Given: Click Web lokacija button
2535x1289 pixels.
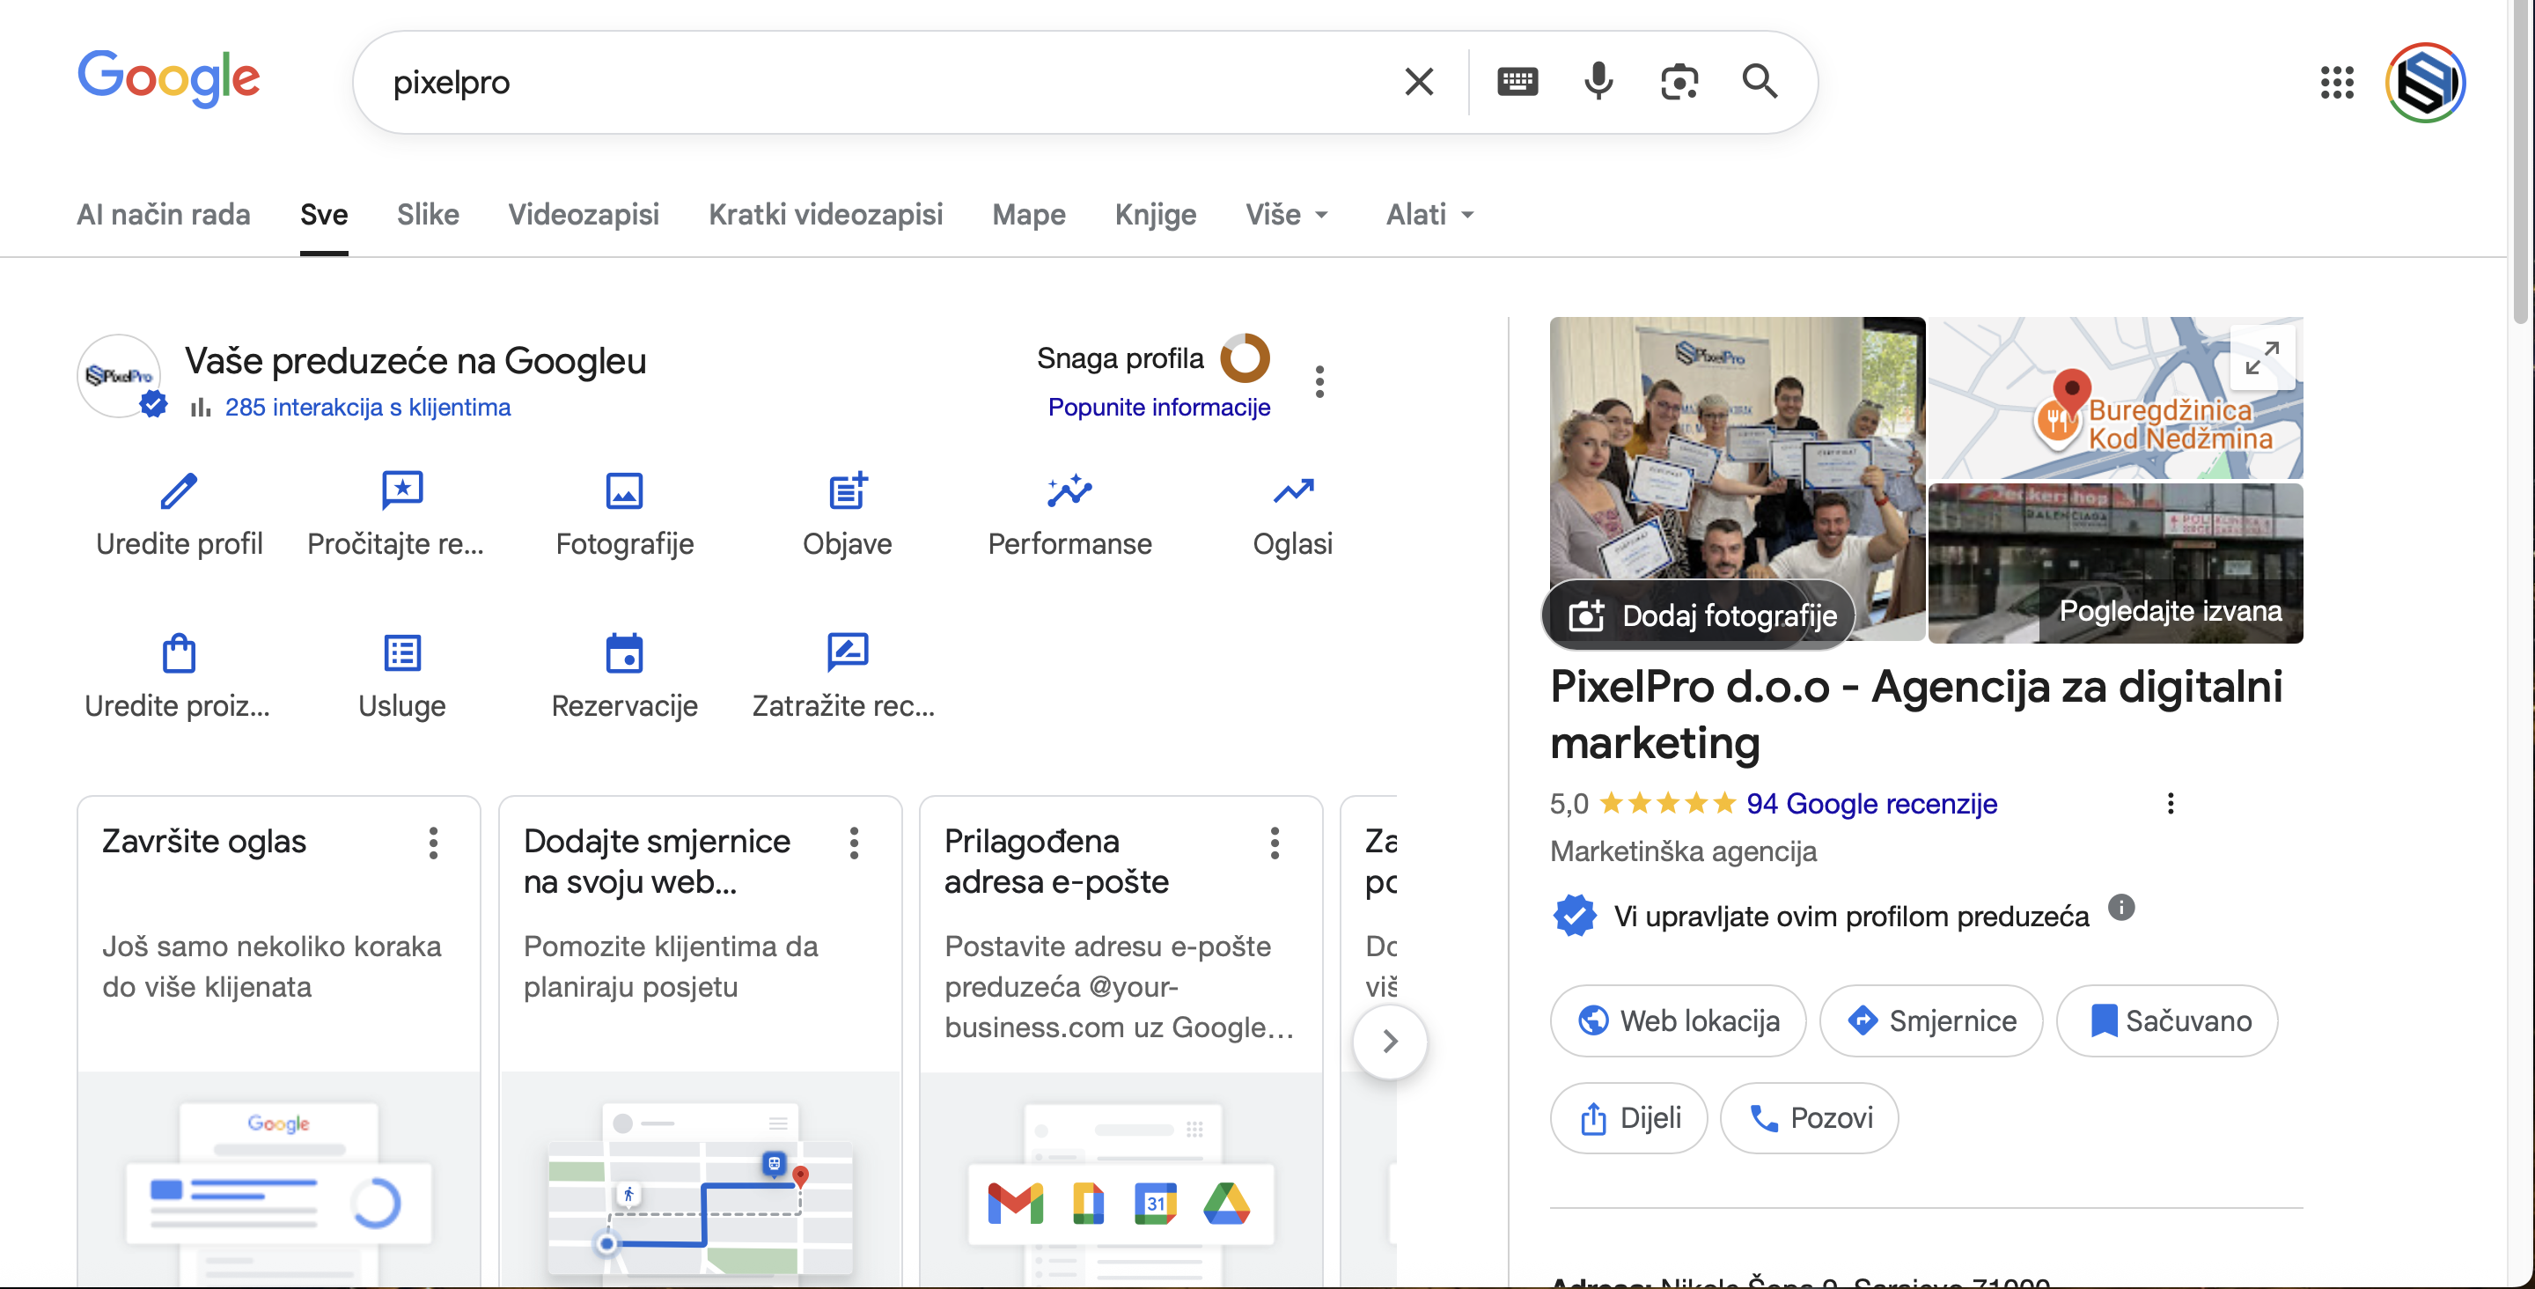Looking at the screenshot, I should [x=1678, y=1021].
